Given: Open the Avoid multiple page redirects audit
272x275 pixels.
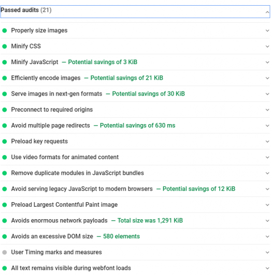Looking at the screenshot, I should point(135,126).
